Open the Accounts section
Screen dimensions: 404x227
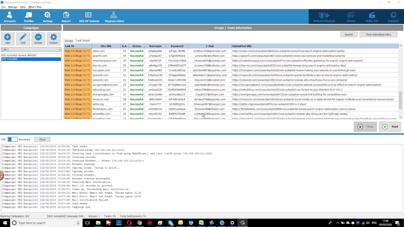pyautogui.click(x=9, y=17)
